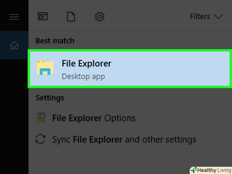Click the Desktop app subtitle text

83,76
